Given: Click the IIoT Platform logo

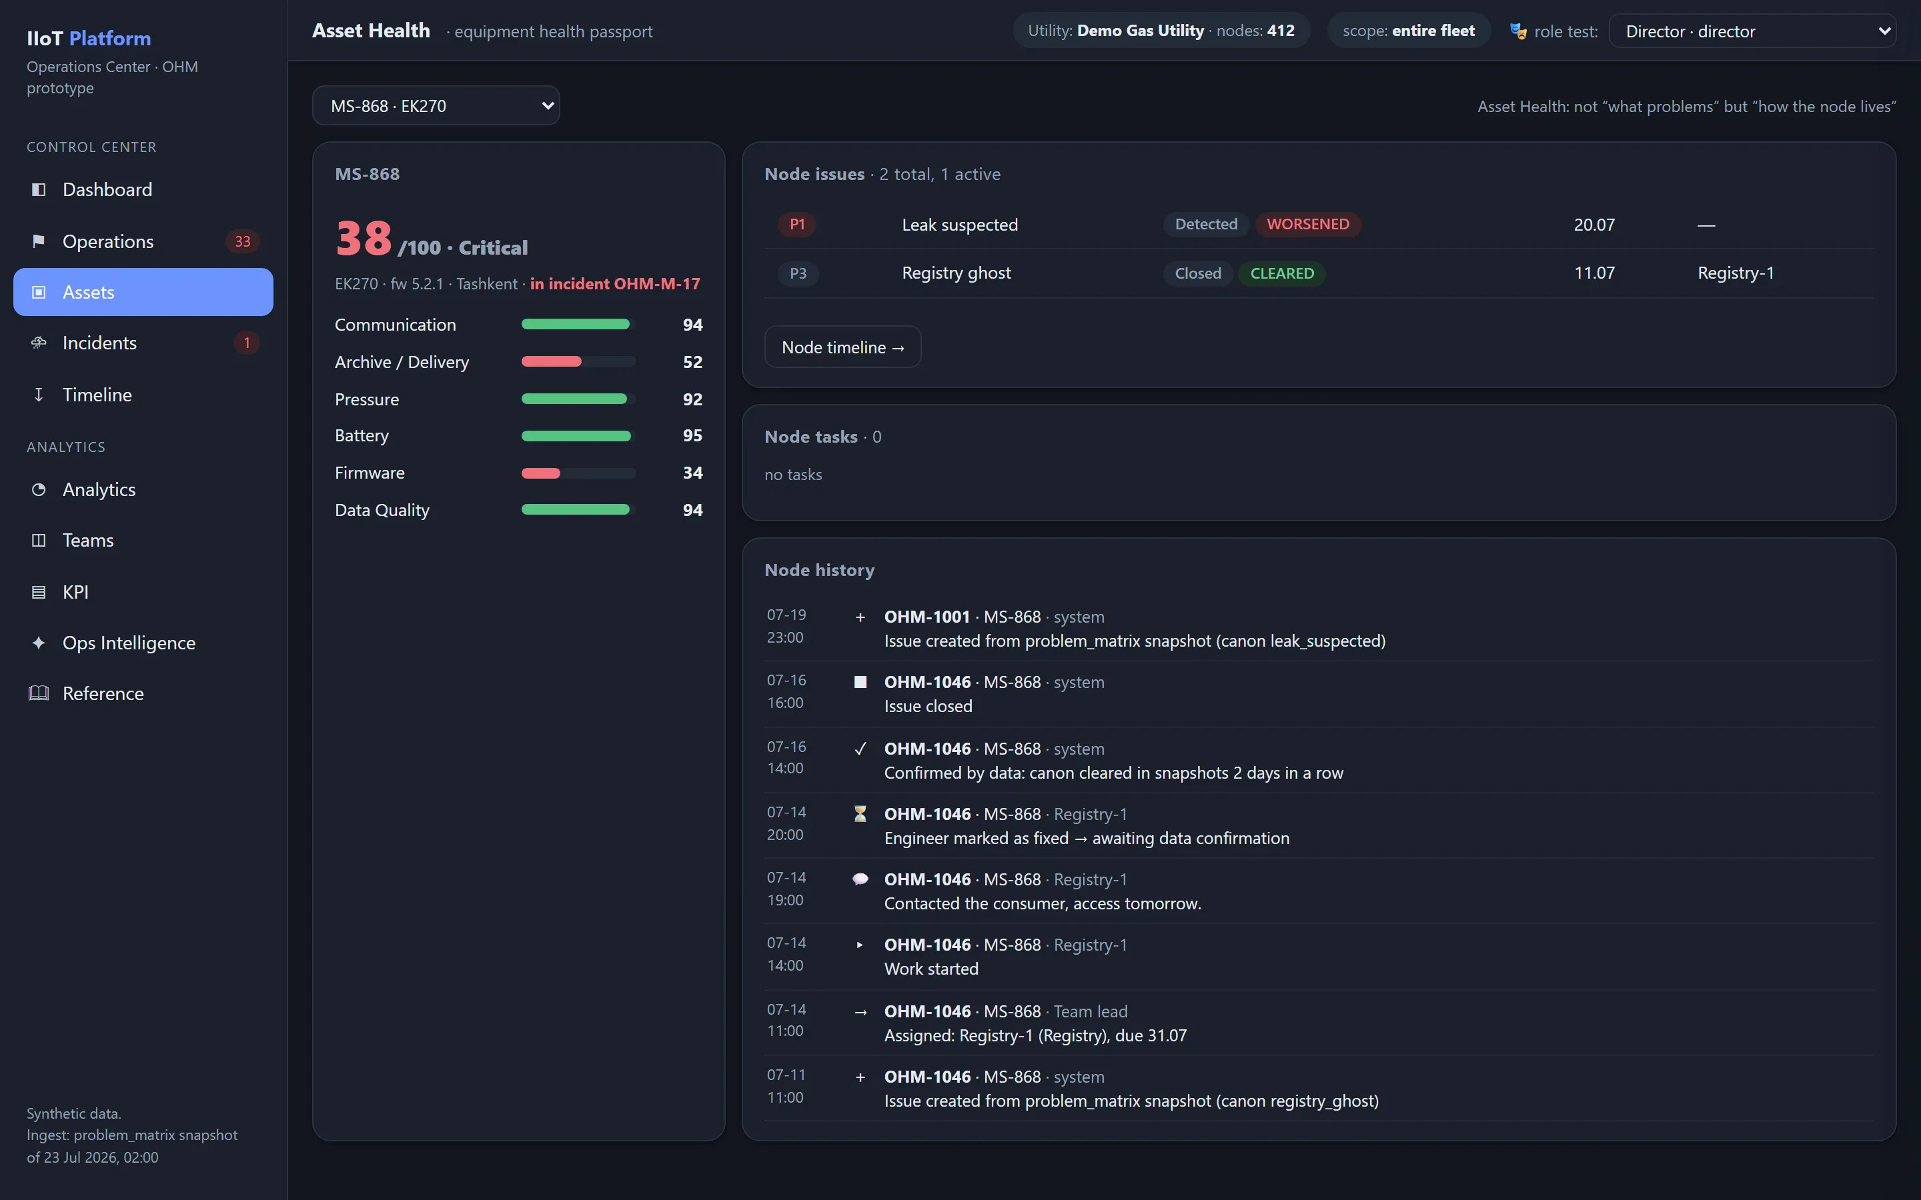Looking at the screenshot, I should tap(89, 38).
